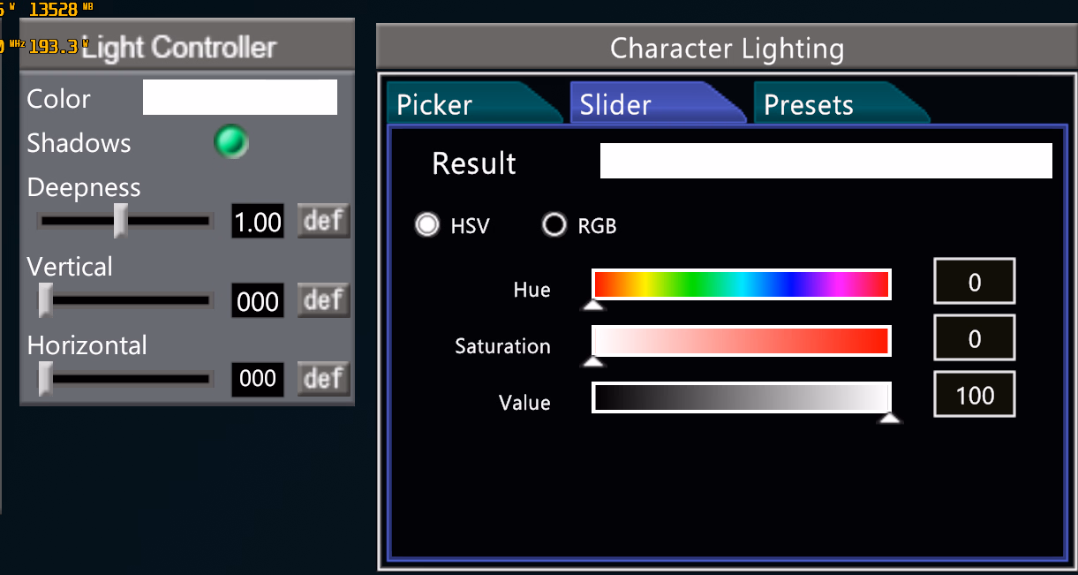Click the Light Controller color swatch
This screenshot has height=575, width=1078.
pyautogui.click(x=240, y=97)
